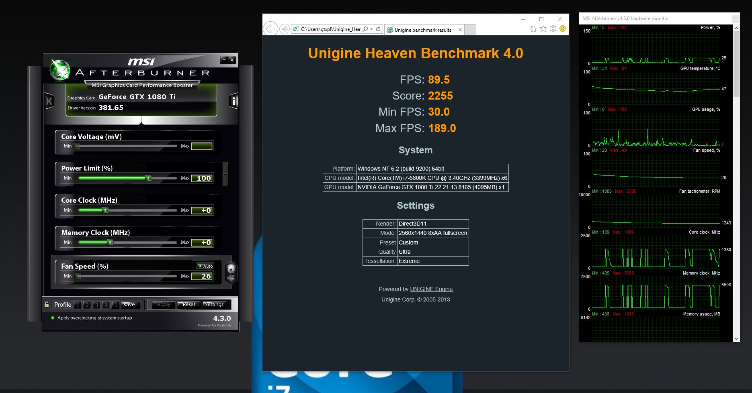Click the hardware monitor scroll down arrow
This screenshot has width=752, height=393.
tap(736, 339)
